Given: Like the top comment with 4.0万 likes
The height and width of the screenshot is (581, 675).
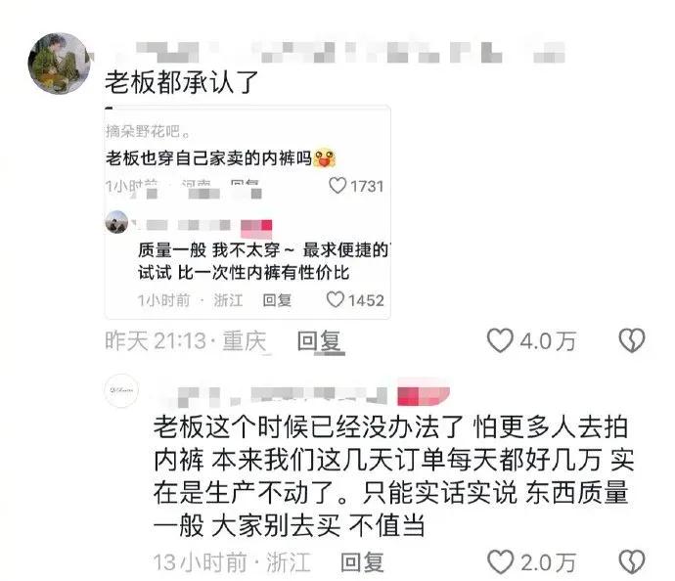Looking at the screenshot, I should pos(500,340).
